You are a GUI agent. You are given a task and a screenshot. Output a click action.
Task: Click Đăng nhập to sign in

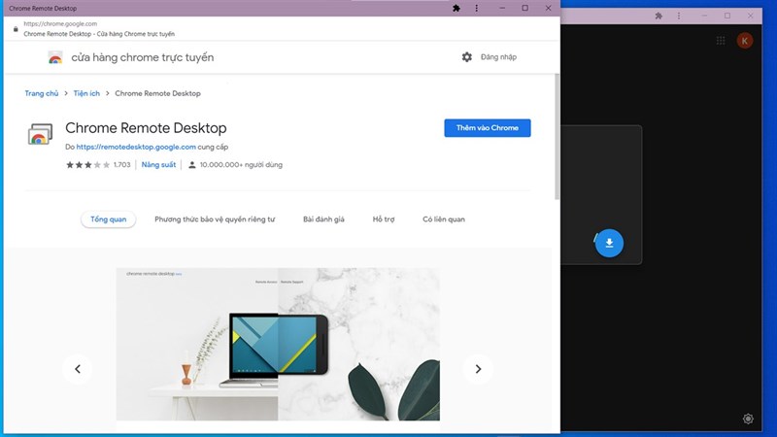click(x=498, y=57)
